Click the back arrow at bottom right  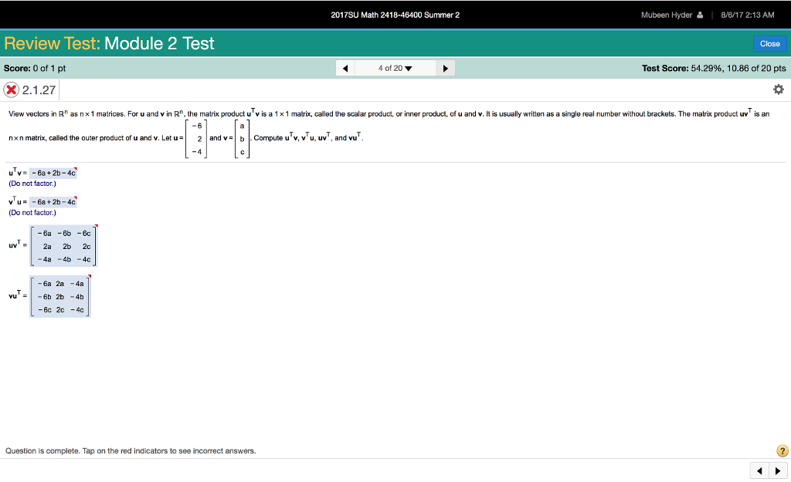tap(759, 470)
